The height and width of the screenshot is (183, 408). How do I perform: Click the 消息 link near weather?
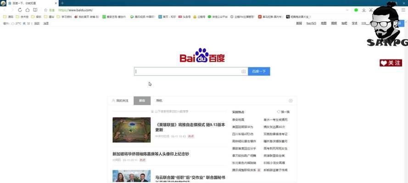point(46,23)
